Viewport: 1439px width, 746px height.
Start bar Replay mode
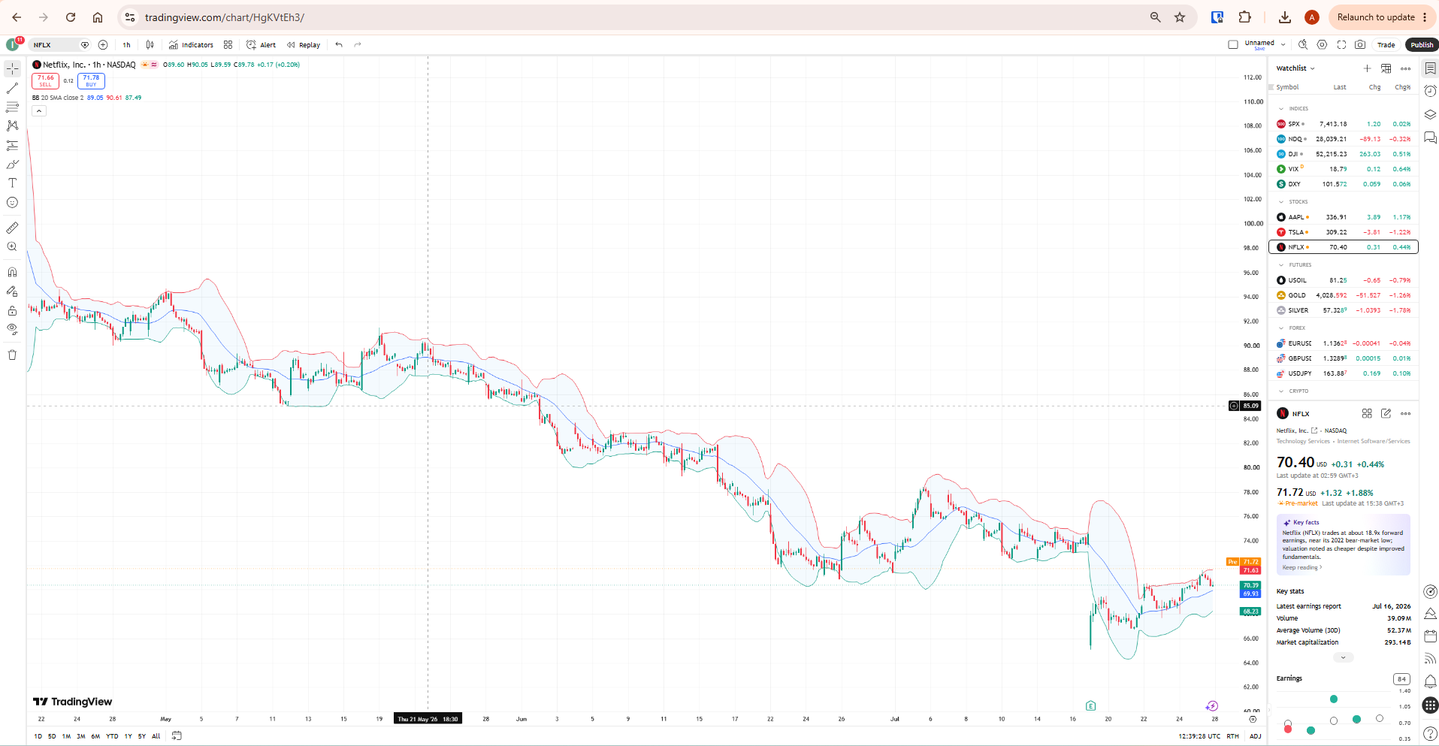[x=304, y=45]
